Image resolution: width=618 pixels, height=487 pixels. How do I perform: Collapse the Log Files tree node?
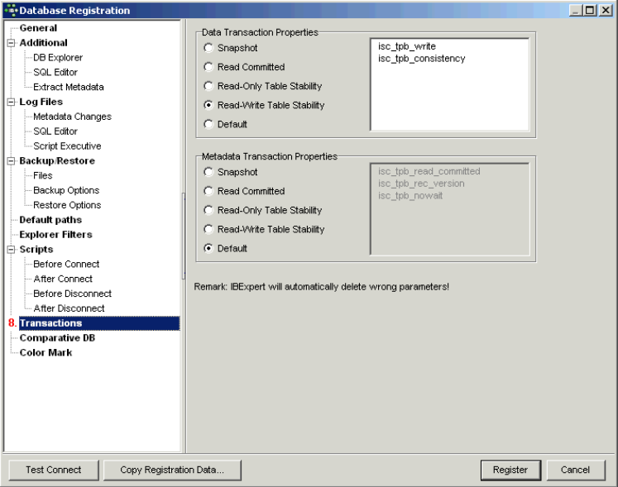point(12,102)
